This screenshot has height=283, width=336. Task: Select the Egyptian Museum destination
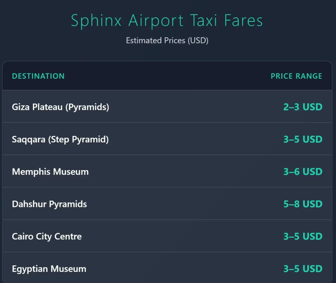(49, 269)
